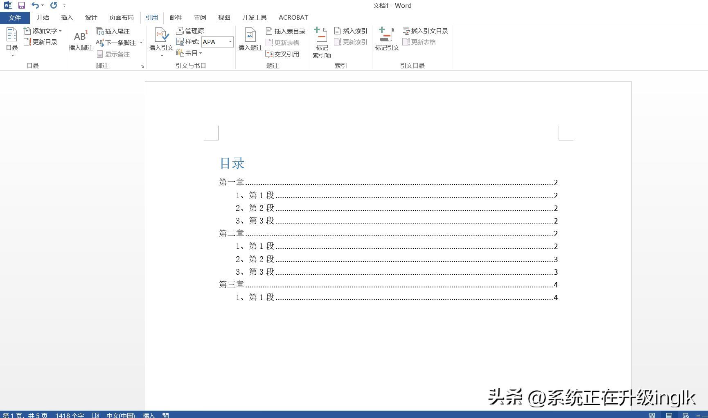
Task: Click 3、第3段 entry under 第一章
Action: click(397, 221)
